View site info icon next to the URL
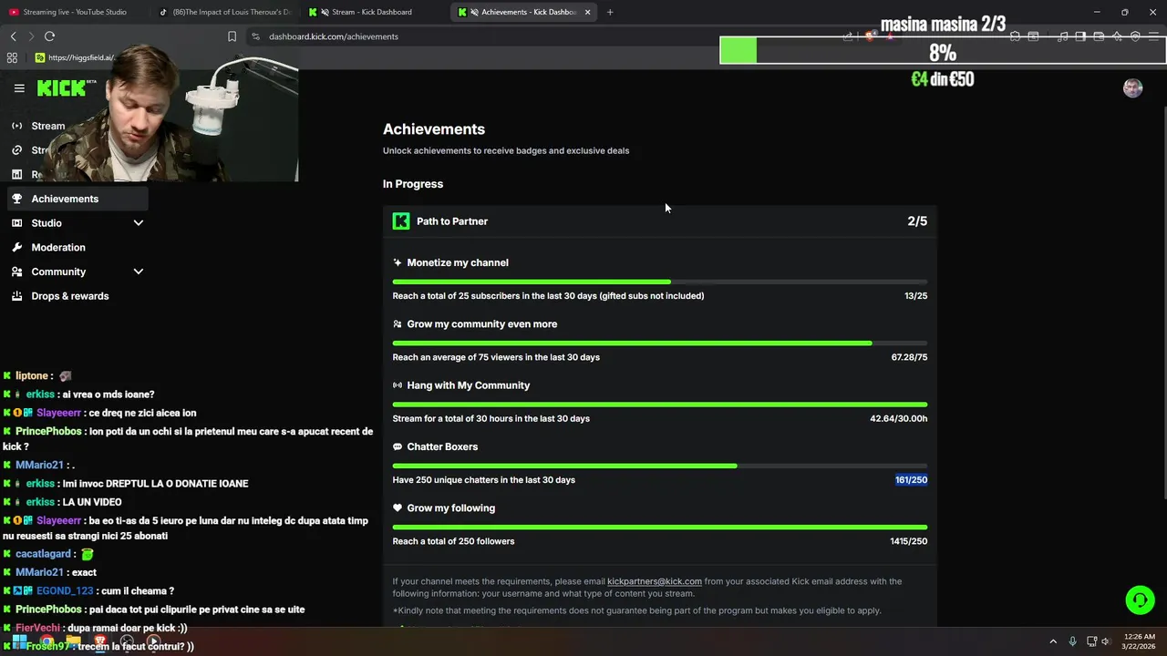Image resolution: width=1167 pixels, height=656 pixels. pyautogui.click(x=256, y=36)
